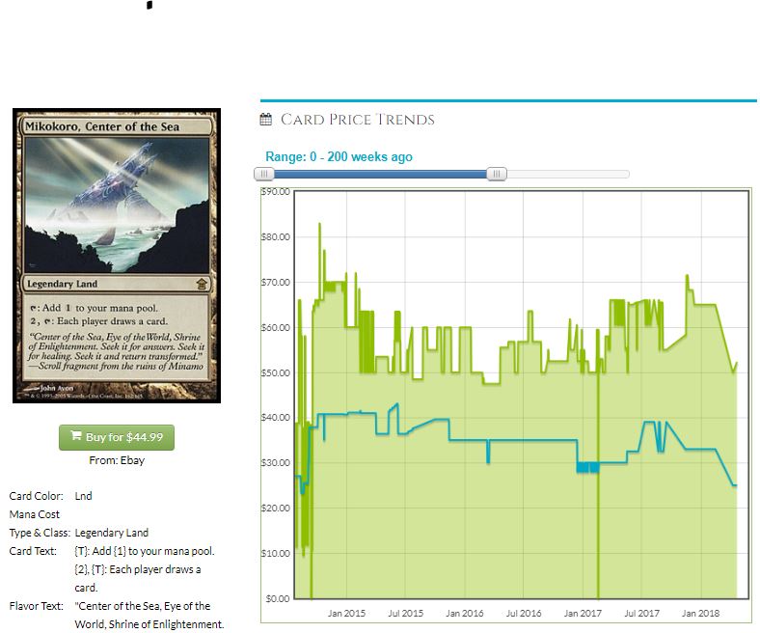Click the 'Jul 2015' x-axis label
The image size is (760, 633).
pos(406,613)
